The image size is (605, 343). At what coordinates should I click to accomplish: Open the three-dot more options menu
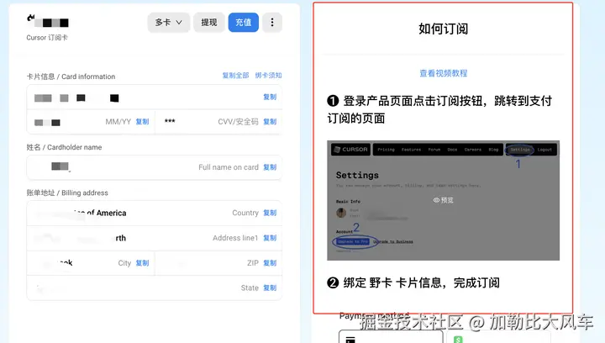coord(272,23)
